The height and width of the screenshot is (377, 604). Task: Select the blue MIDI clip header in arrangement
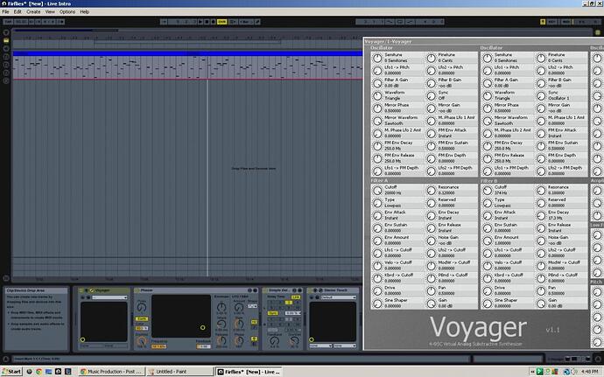point(187,54)
